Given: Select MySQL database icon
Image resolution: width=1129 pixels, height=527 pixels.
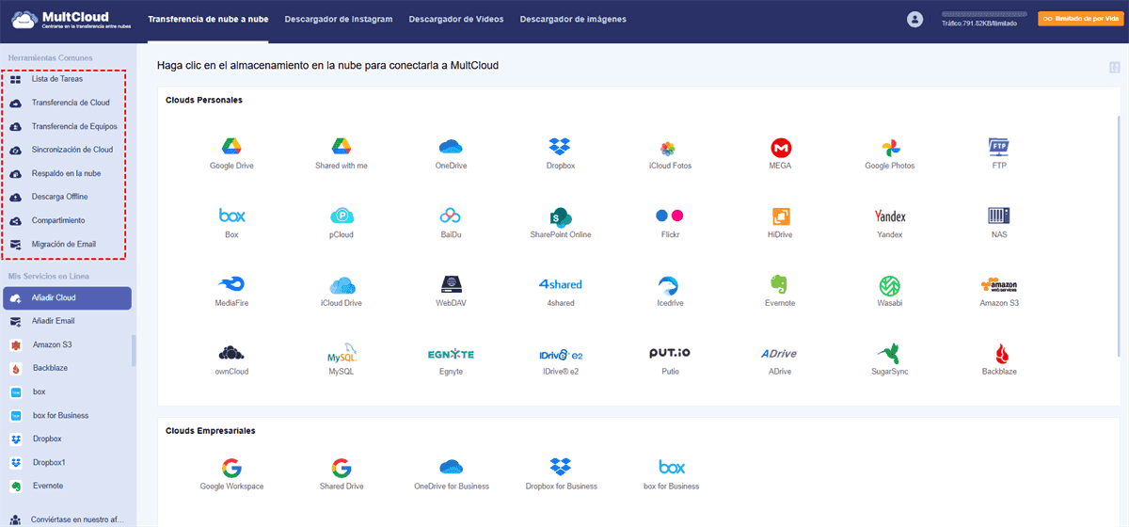Looking at the screenshot, I should pyautogui.click(x=341, y=359).
